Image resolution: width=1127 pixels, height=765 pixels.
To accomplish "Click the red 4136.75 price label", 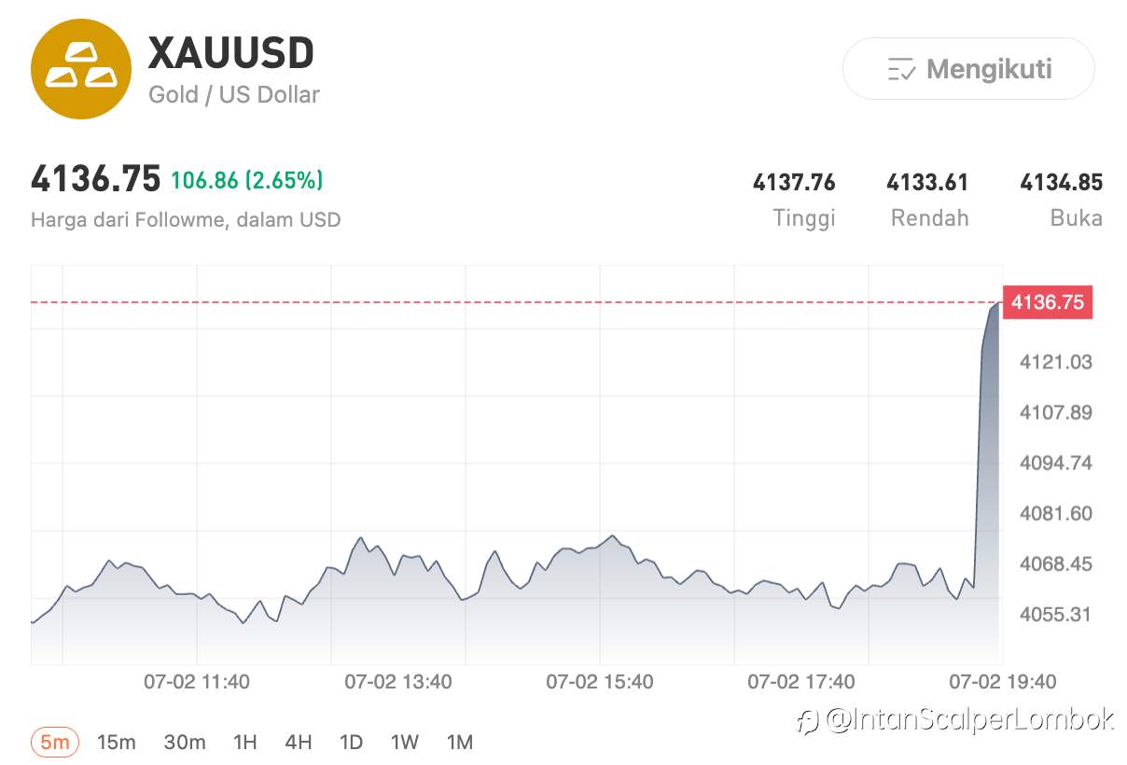I will (x=1047, y=302).
